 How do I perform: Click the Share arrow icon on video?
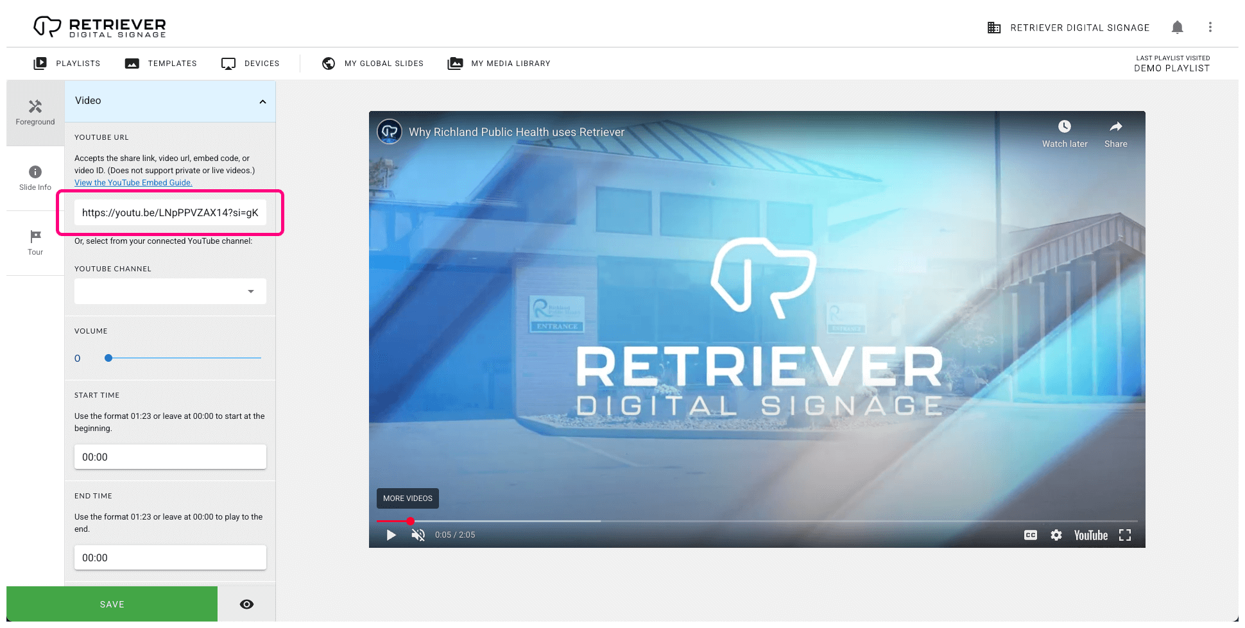coord(1116,126)
